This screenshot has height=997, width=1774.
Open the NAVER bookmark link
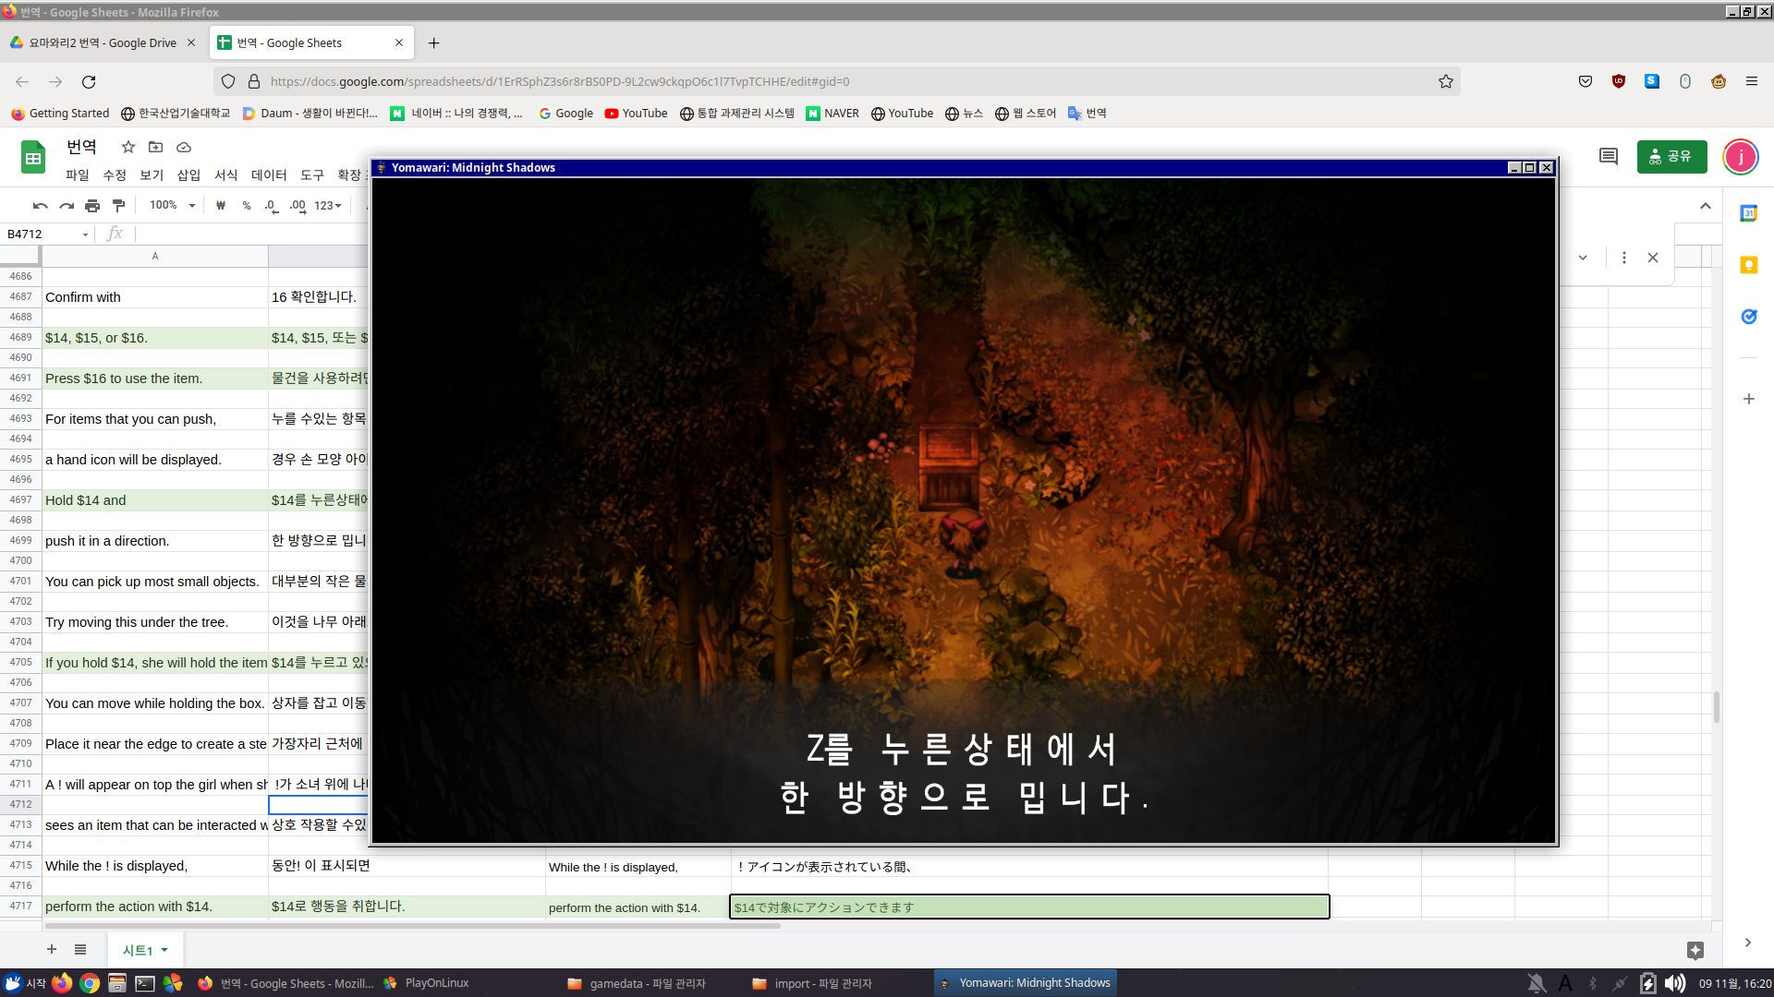tap(832, 114)
